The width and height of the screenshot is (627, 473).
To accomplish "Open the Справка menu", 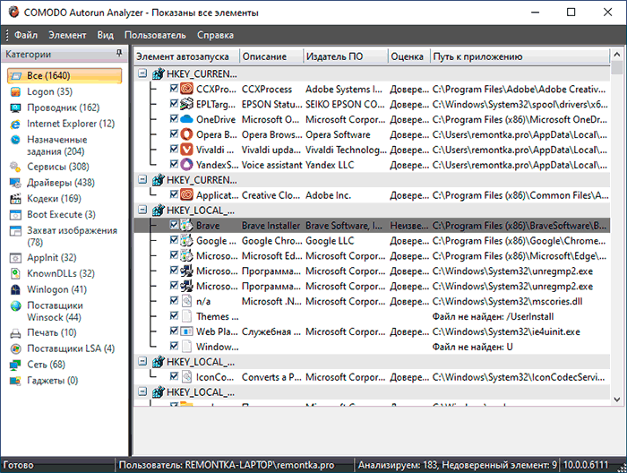I will (215, 35).
